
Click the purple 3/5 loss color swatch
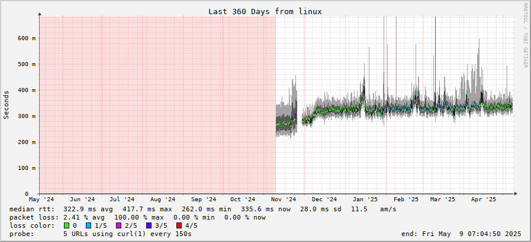pyautogui.click(x=149, y=226)
